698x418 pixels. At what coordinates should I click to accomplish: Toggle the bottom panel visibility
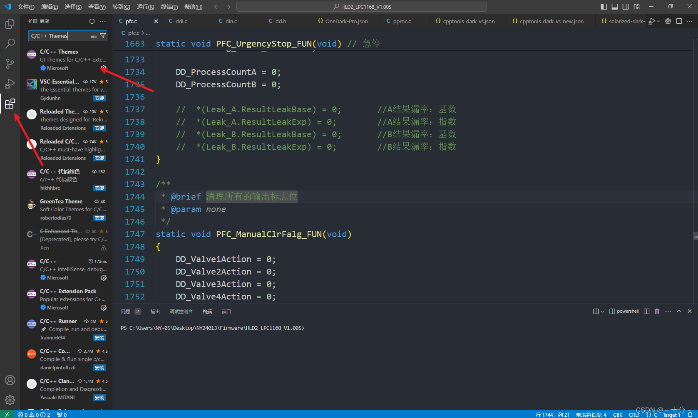pyautogui.click(x=615, y=7)
